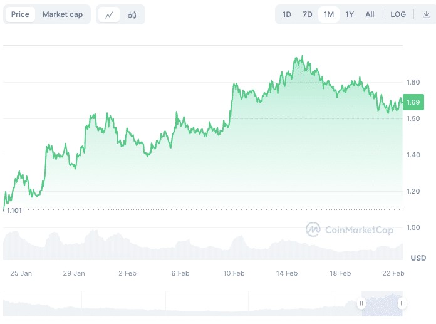Click right range slider handle
This screenshot has width=436, height=324.
pyautogui.click(x=402, y=304)
